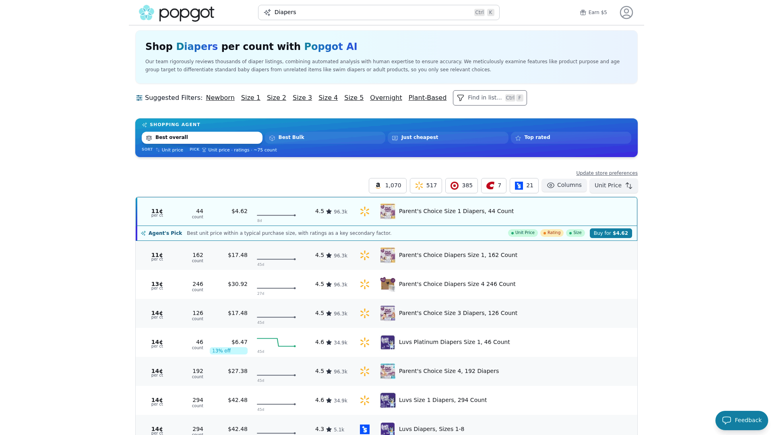Filter by Plant-Based
This screenshot has height=435, width=773.
428,98
